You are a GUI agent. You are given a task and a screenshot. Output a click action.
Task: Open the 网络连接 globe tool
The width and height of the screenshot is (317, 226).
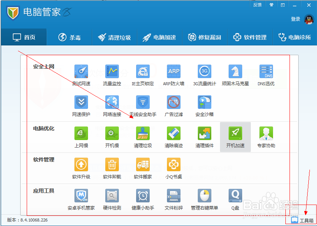click(112, 106)
